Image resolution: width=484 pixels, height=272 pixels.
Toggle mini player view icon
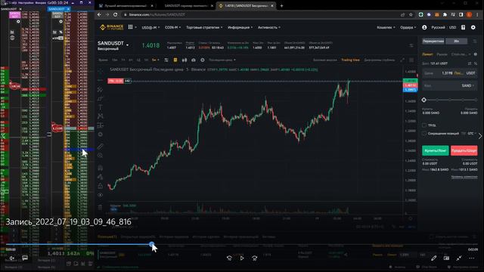(x=446, y=258)
